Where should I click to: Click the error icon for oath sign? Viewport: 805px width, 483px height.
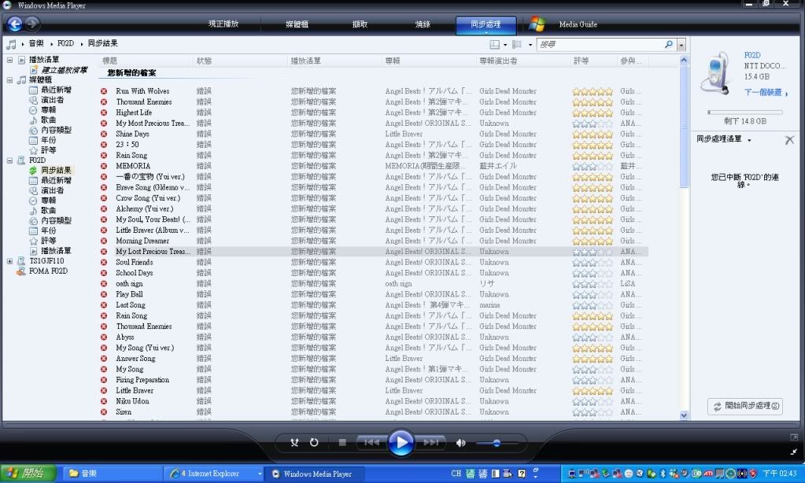[104, 284]
